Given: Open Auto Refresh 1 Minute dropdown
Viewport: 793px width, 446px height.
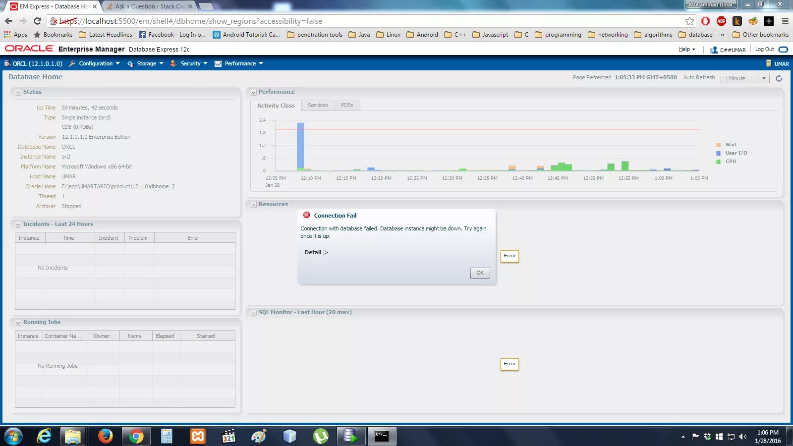Looking at the screenshot, I should tap(745, 78).
